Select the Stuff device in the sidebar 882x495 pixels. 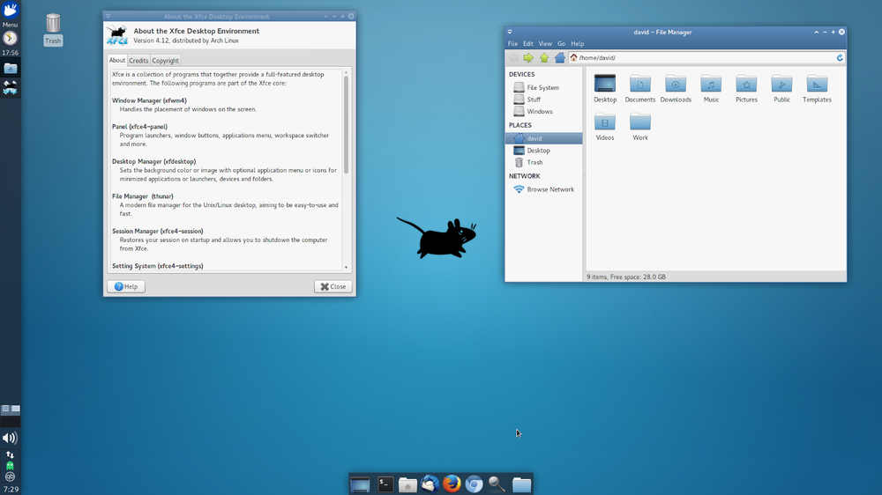coord(543,100)
